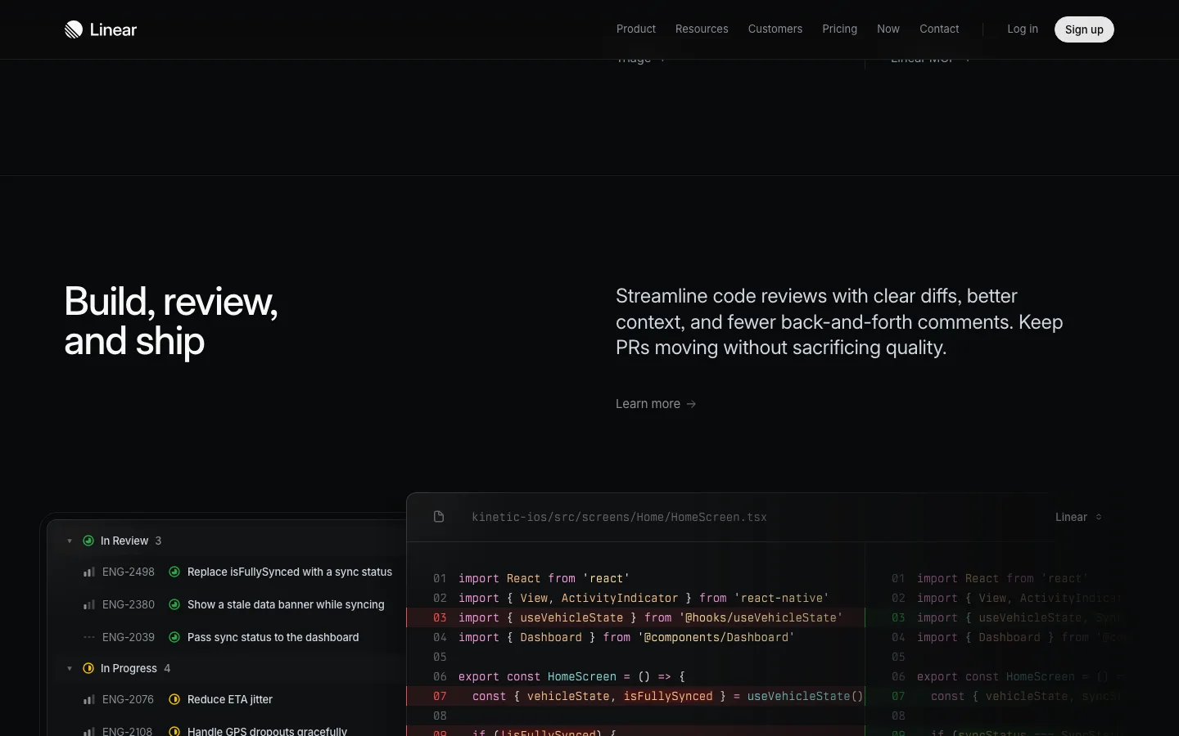Viewport: 1179px width, 736px height.
Task: Click no-priority dashes icon for ENG-2039
Action: [x=88, y=637]
